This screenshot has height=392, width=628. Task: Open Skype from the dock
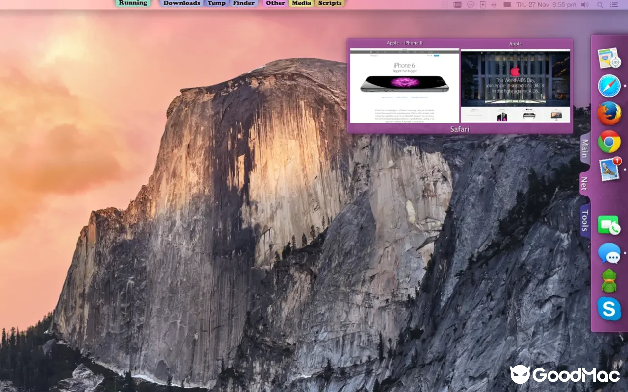[609, 309]
